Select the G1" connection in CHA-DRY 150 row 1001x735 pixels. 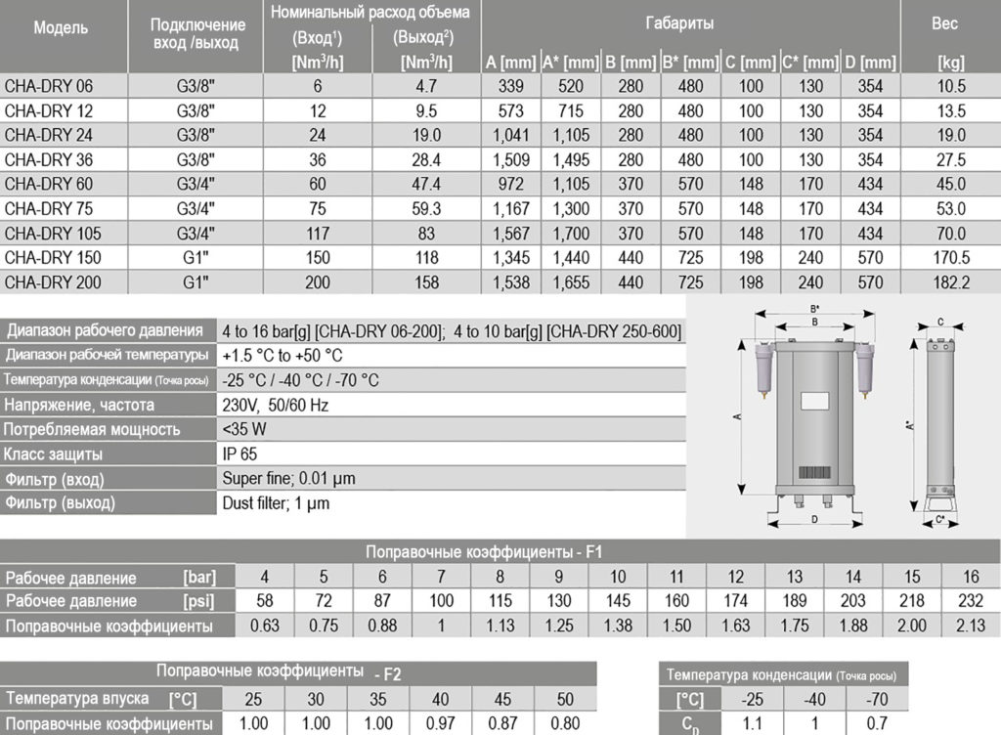click(x=196, y=258)
